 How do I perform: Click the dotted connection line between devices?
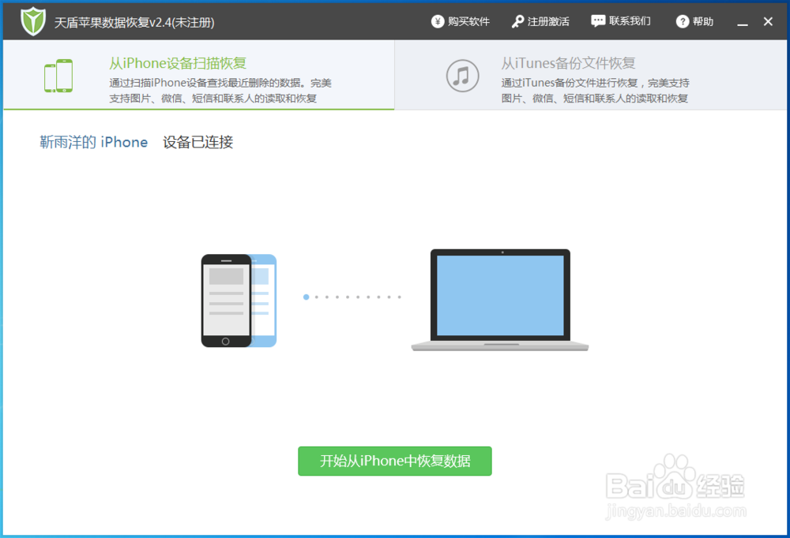pos(353,297)
